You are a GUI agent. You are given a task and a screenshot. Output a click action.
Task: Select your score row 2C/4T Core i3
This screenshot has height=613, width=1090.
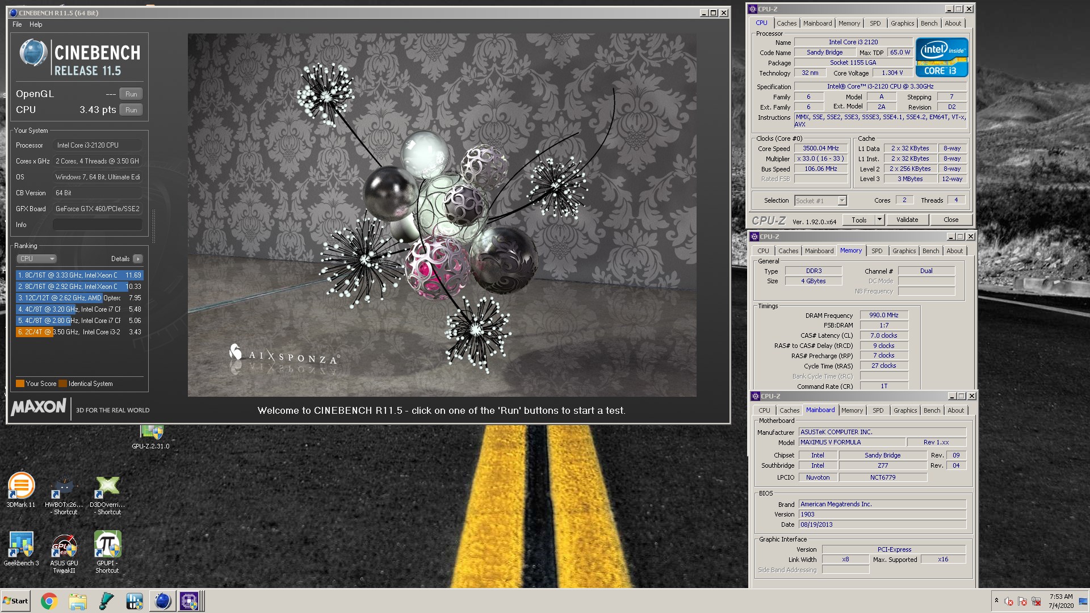pos(79,332)
